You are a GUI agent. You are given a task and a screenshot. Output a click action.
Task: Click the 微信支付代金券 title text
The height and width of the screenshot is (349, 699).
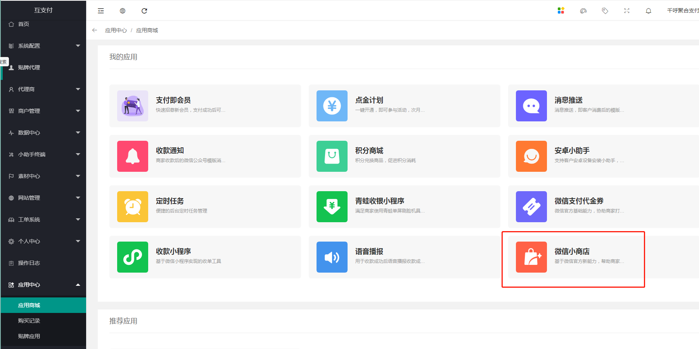click(x=579, y=201)
